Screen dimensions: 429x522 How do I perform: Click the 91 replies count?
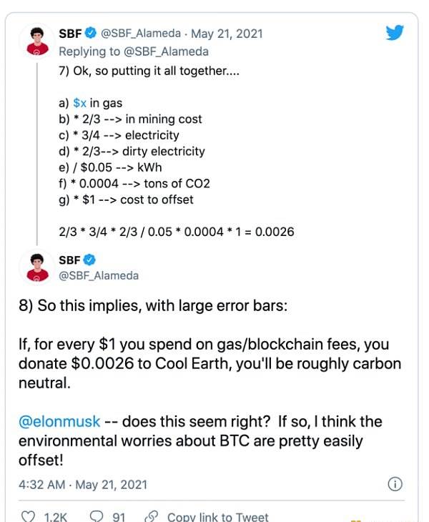(119, 517)
